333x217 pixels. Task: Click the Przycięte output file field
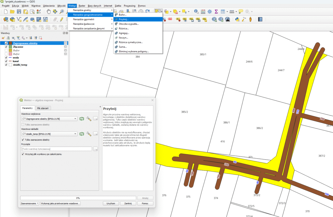[57, 149]
